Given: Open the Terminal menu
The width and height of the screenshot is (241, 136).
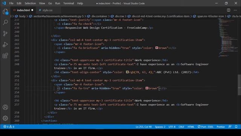Looking at the screenshot, I should 69,3.
